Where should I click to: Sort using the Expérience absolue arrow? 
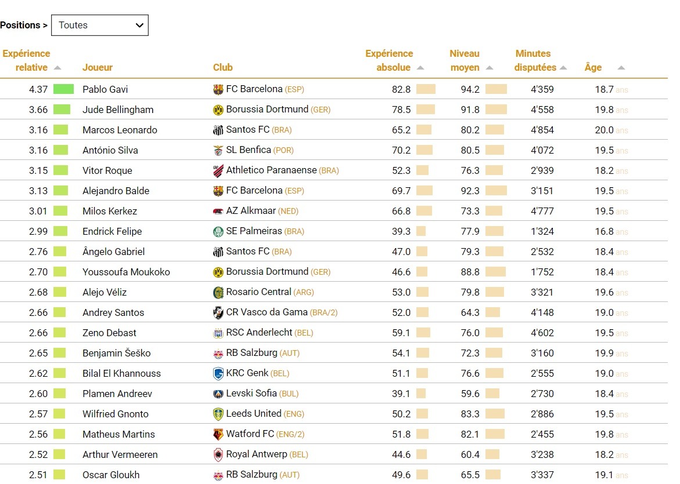click(x=420, y=68)
